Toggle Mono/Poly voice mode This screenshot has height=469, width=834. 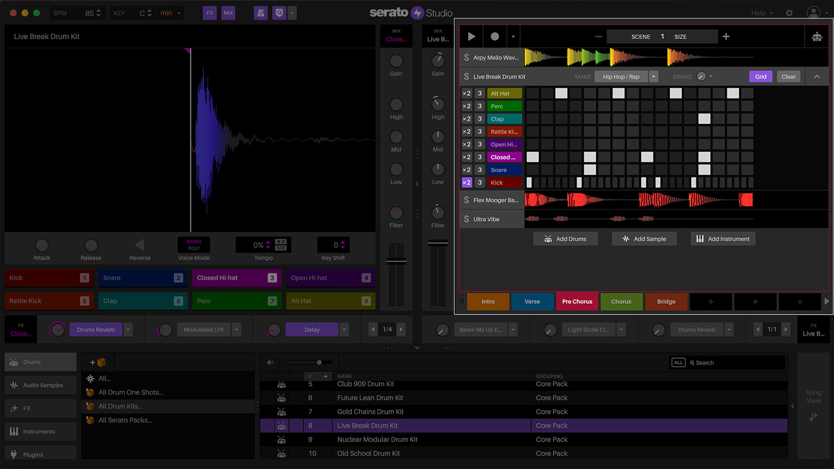(194, 245)
